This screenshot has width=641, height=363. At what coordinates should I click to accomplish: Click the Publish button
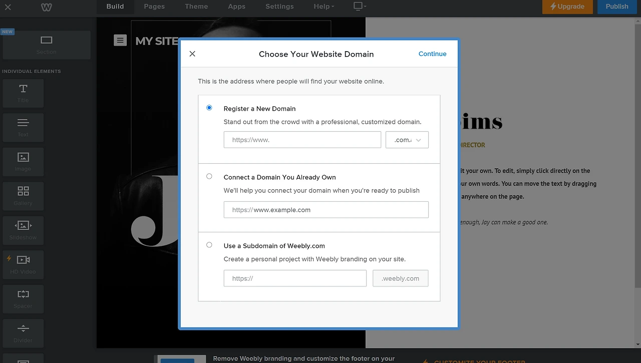pyautogui.click(x=617, y=7)
